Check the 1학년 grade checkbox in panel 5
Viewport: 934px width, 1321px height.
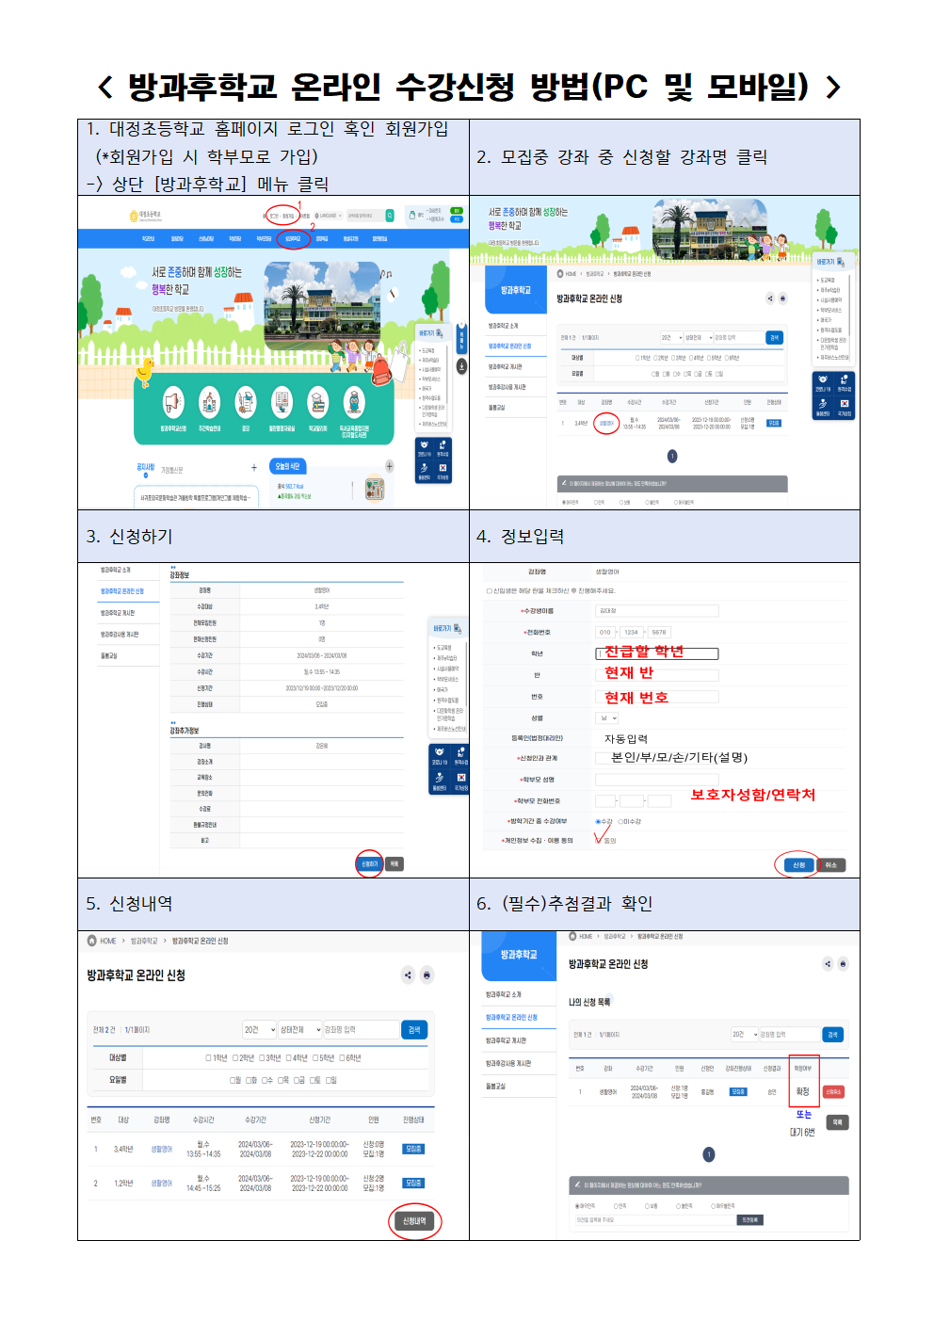click(x=208, y=1058)
